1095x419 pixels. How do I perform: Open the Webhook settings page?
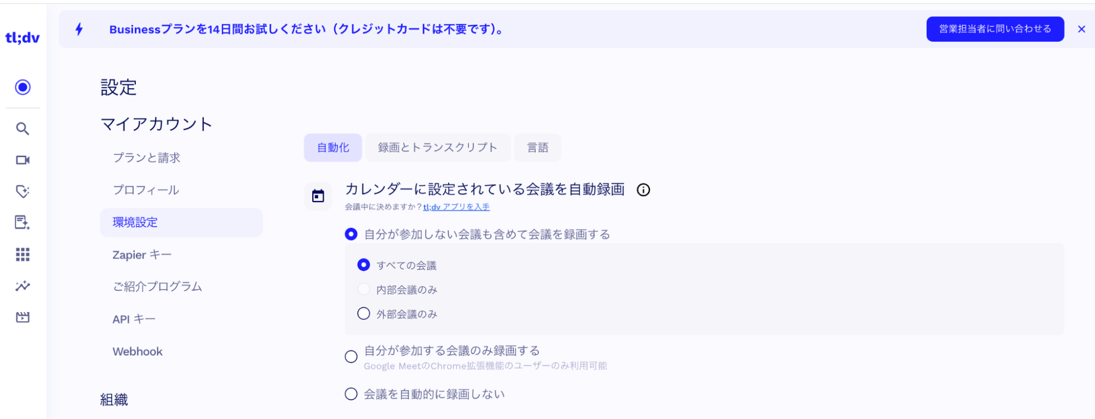pos(137,352)
